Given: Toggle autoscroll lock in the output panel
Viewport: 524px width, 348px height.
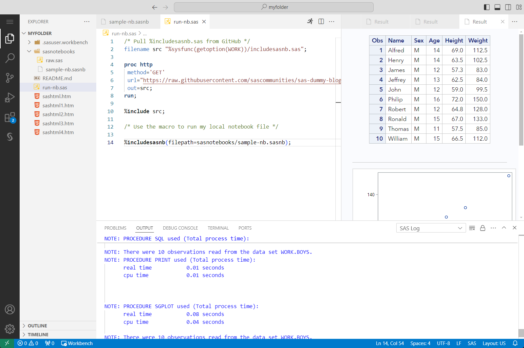Looking at the screenshot, I should click(x=482, y=228).
